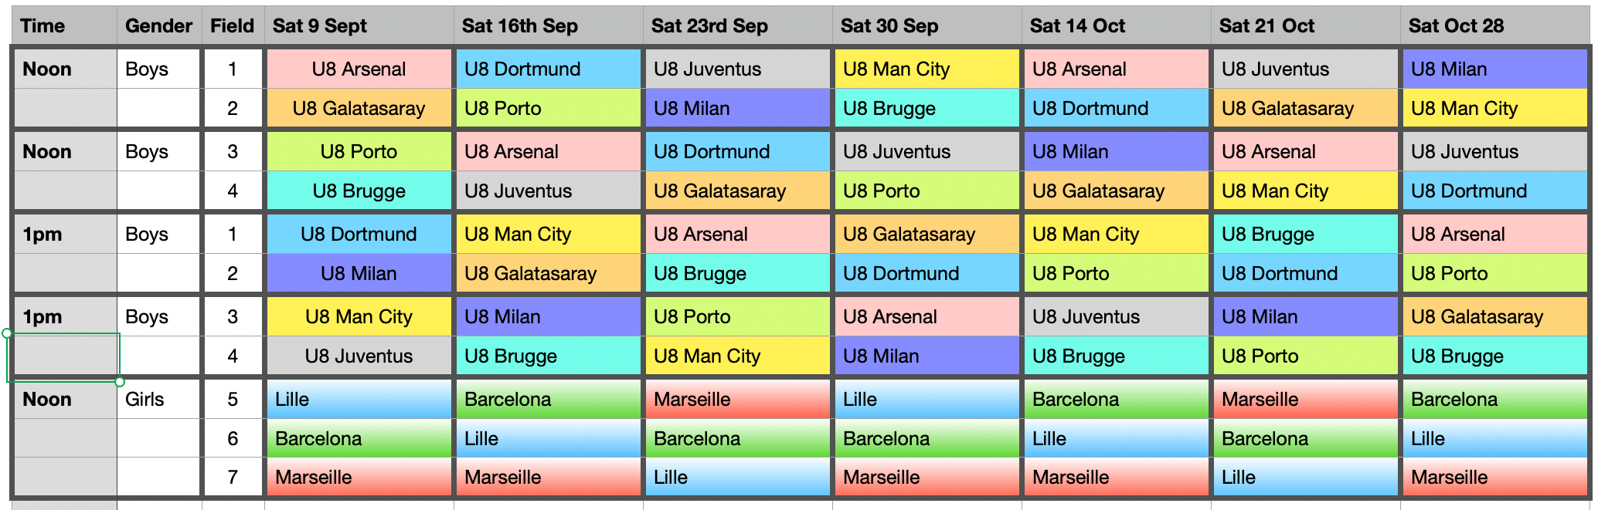
Task: Select U8 Man City under Sat 30 Sep
Action: (926, 69)
